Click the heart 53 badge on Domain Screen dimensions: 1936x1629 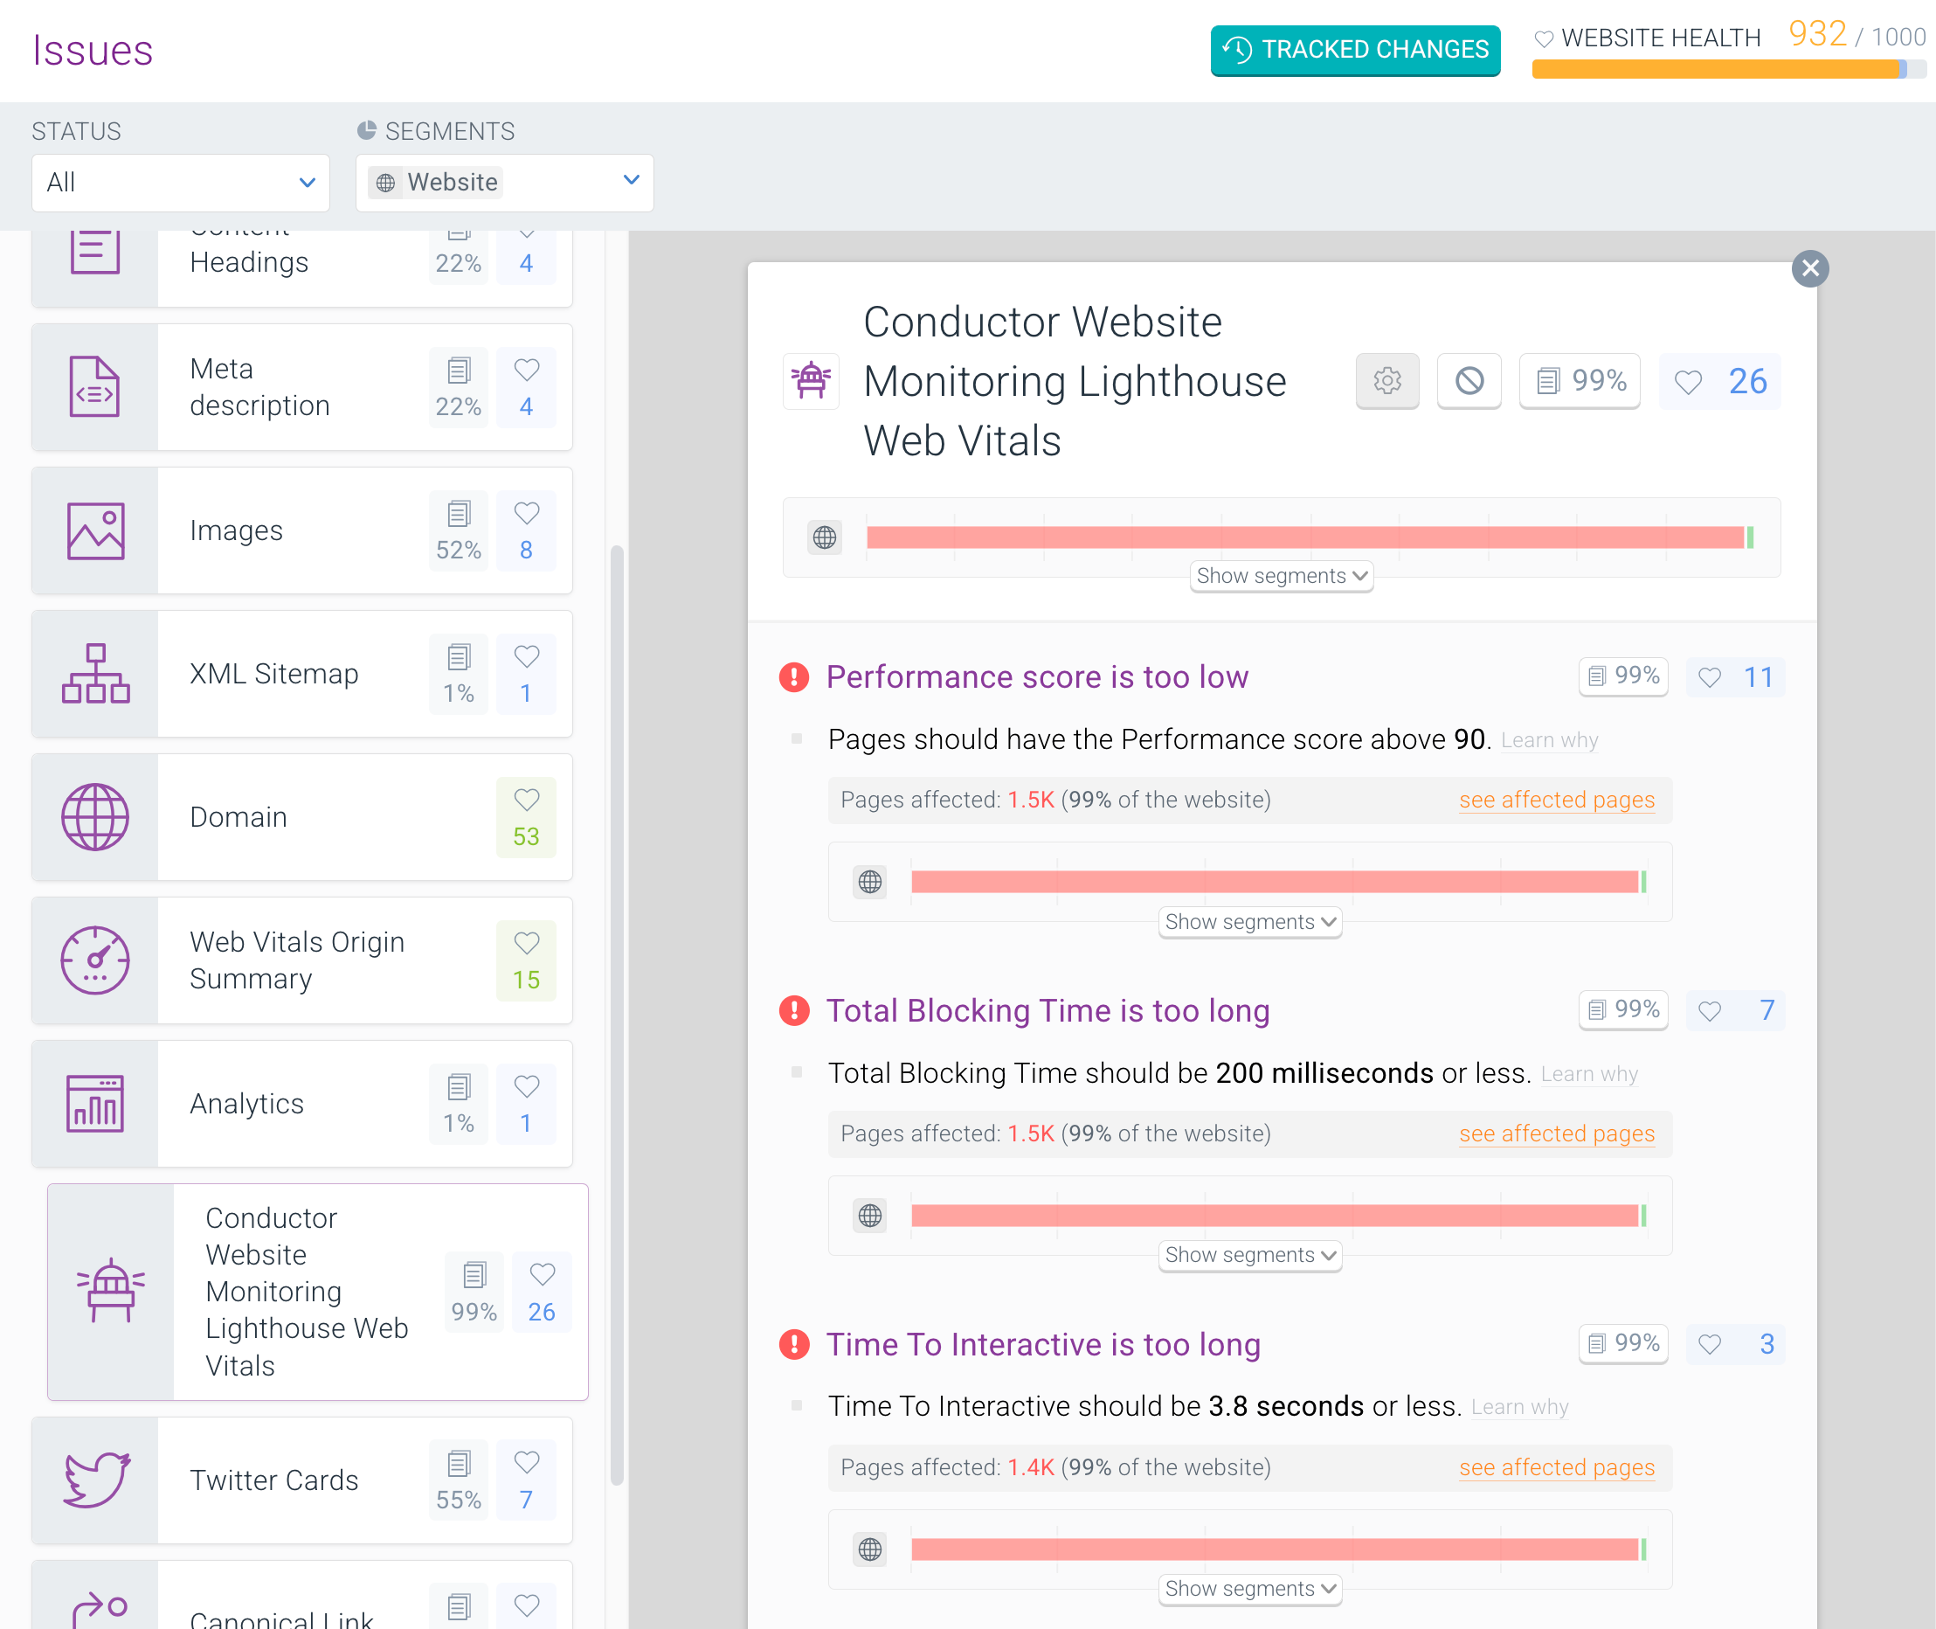[526, 817]
